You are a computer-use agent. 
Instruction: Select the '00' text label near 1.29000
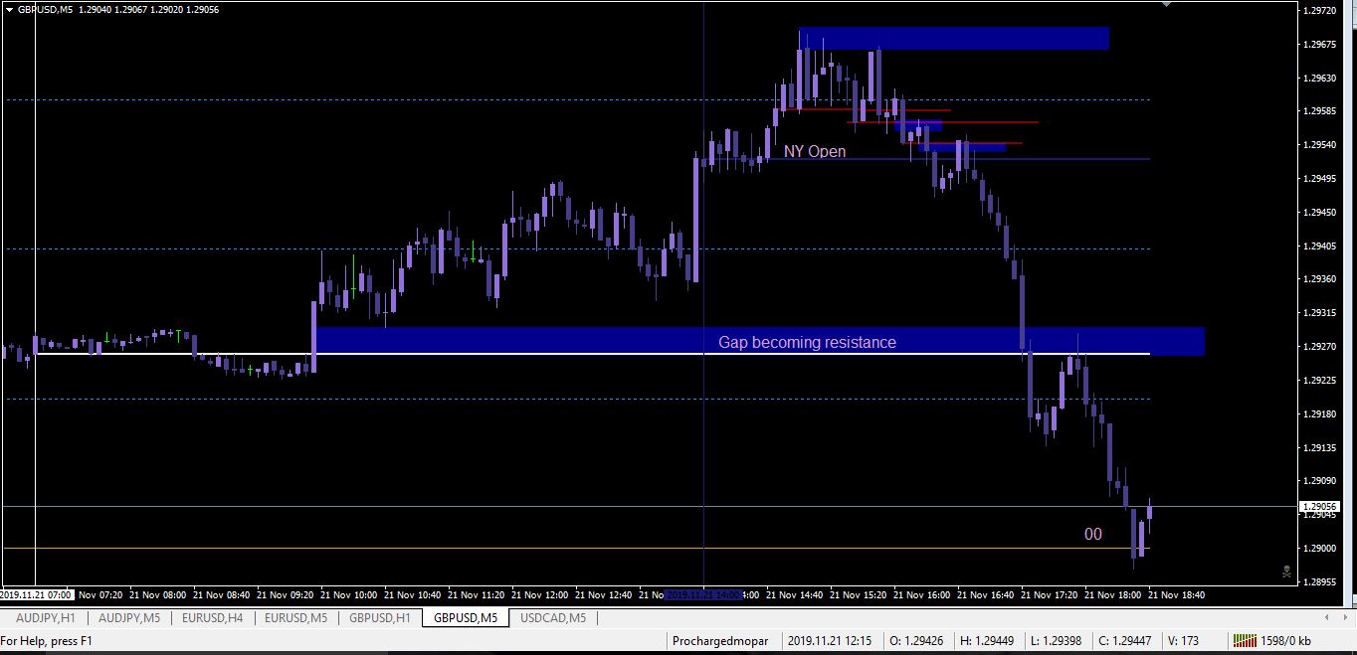(1093, 535)
